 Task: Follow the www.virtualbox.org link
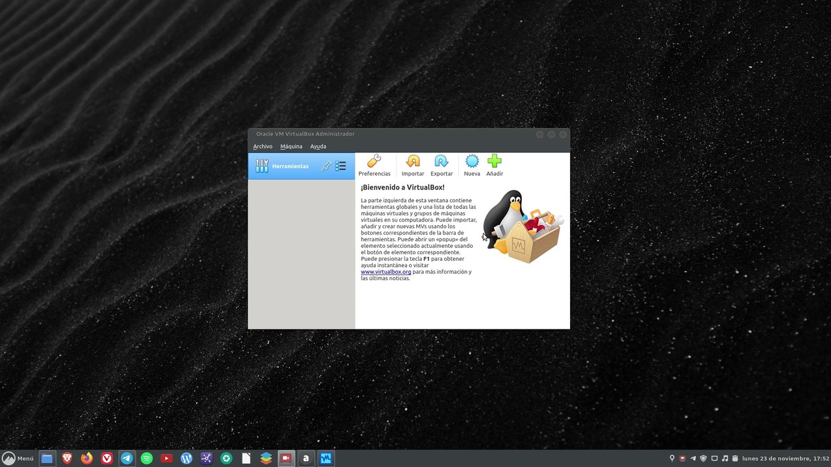click(386, 272)
